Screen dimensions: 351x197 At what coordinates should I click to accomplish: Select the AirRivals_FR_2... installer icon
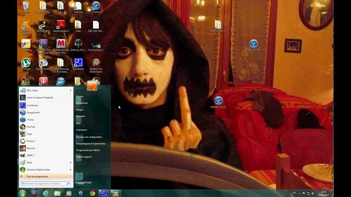[78, 45]
